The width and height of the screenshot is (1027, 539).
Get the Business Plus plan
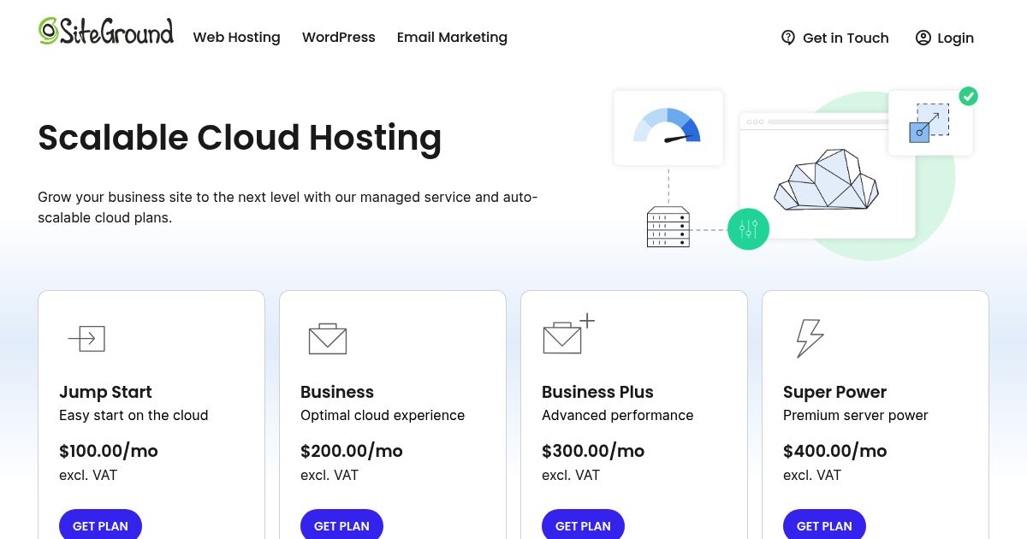(x=583, y=525)
